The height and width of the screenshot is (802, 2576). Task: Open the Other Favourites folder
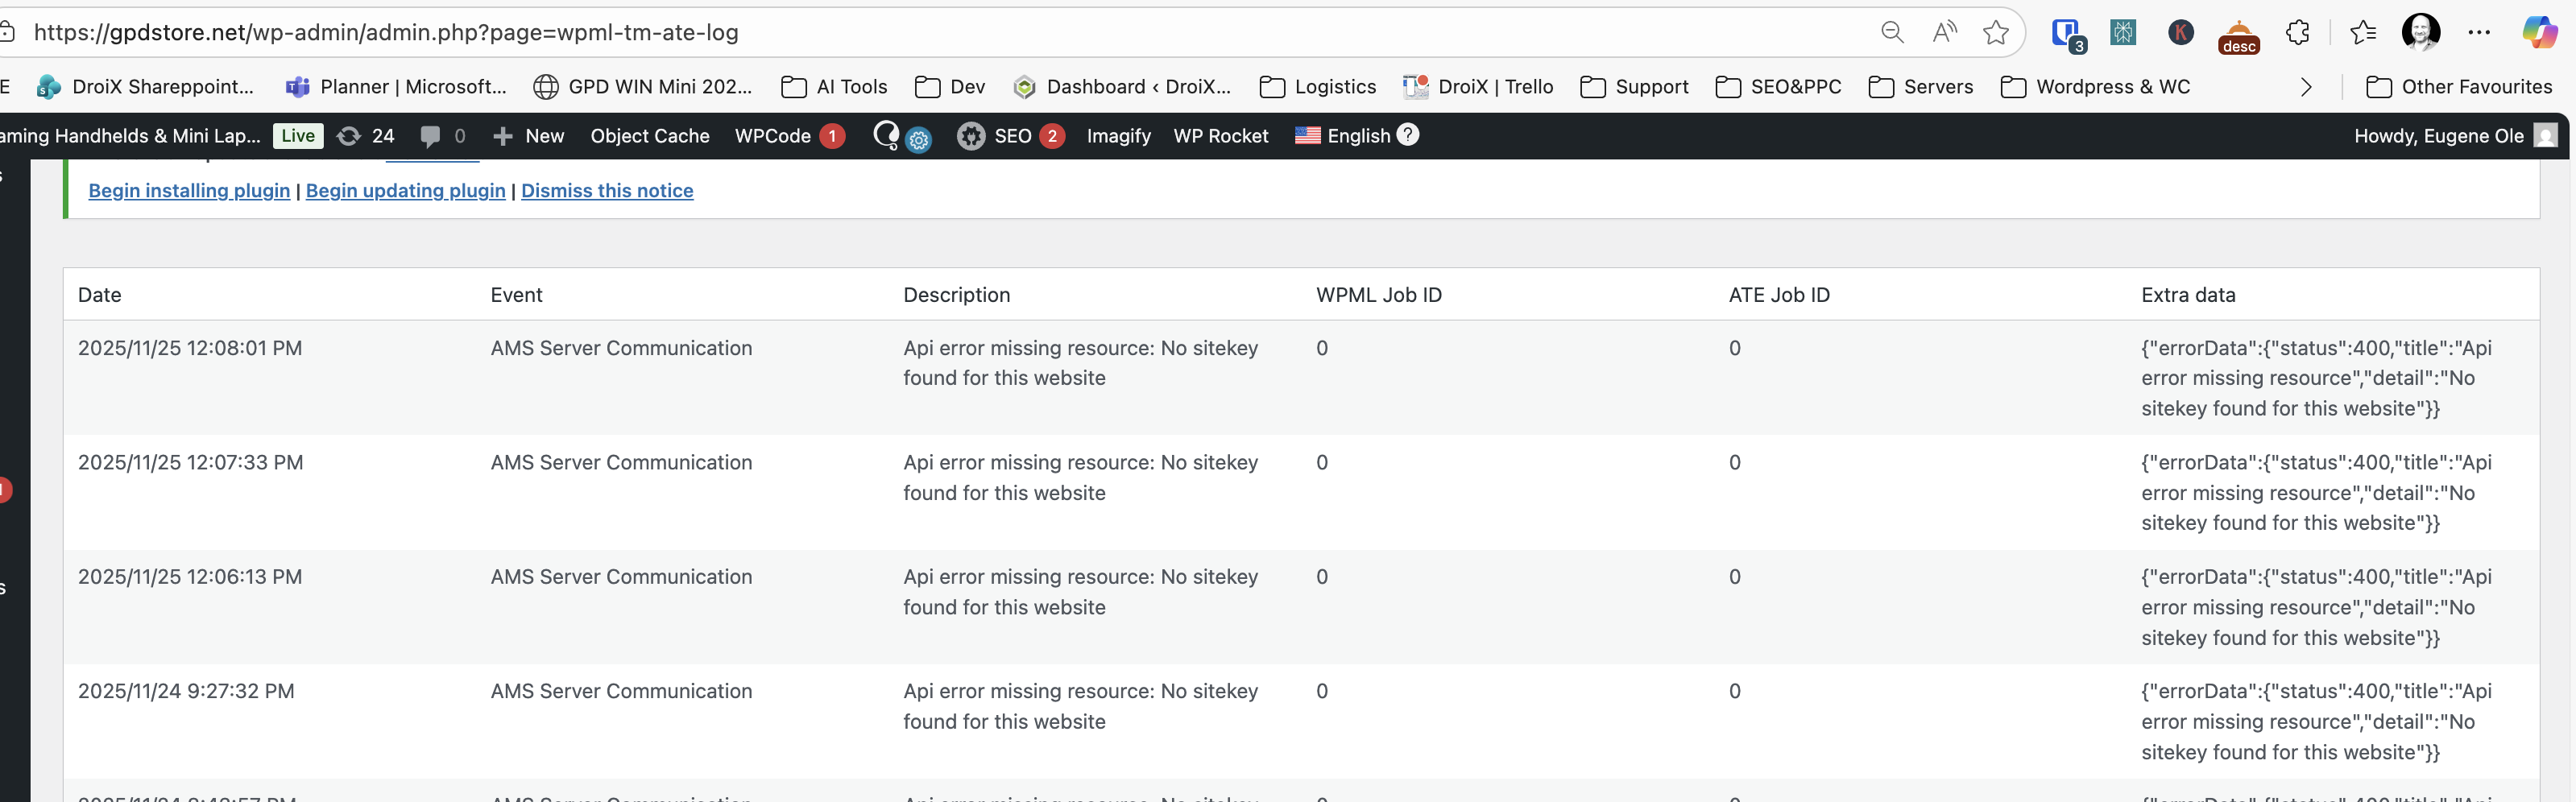[x=2459, y=87]
